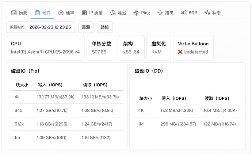
Task: Show the BGP tab
Action: click(x=189, y=12)
